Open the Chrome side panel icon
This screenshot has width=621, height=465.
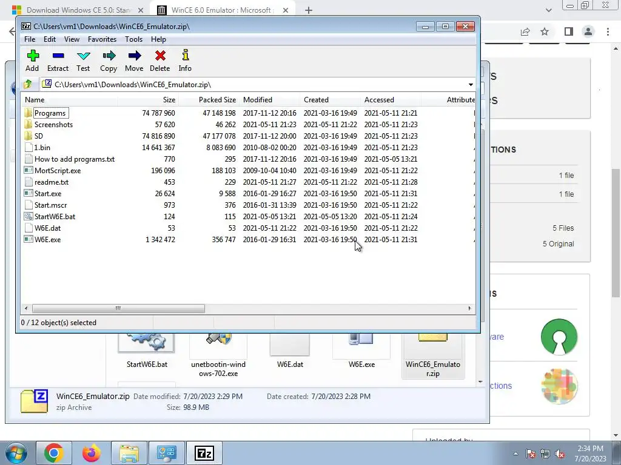point(569,31)
